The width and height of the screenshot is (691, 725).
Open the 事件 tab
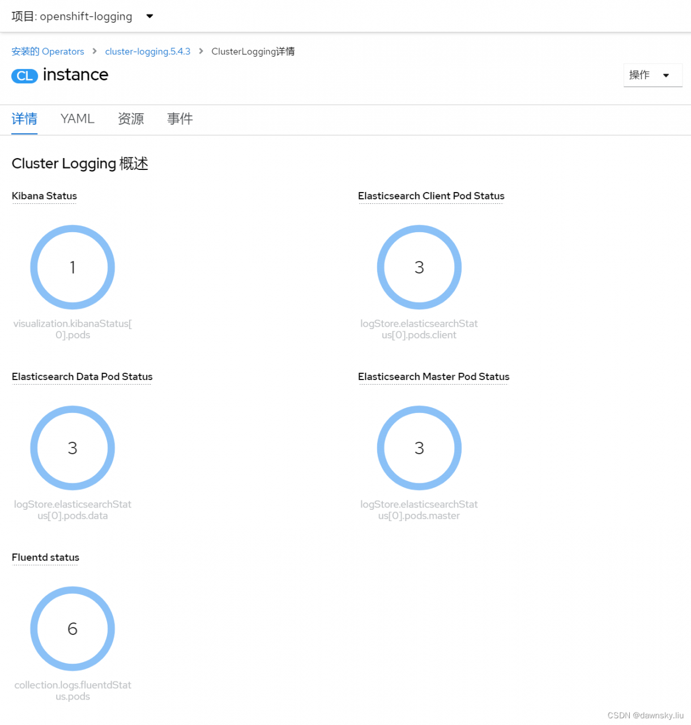tap(180, 119)
